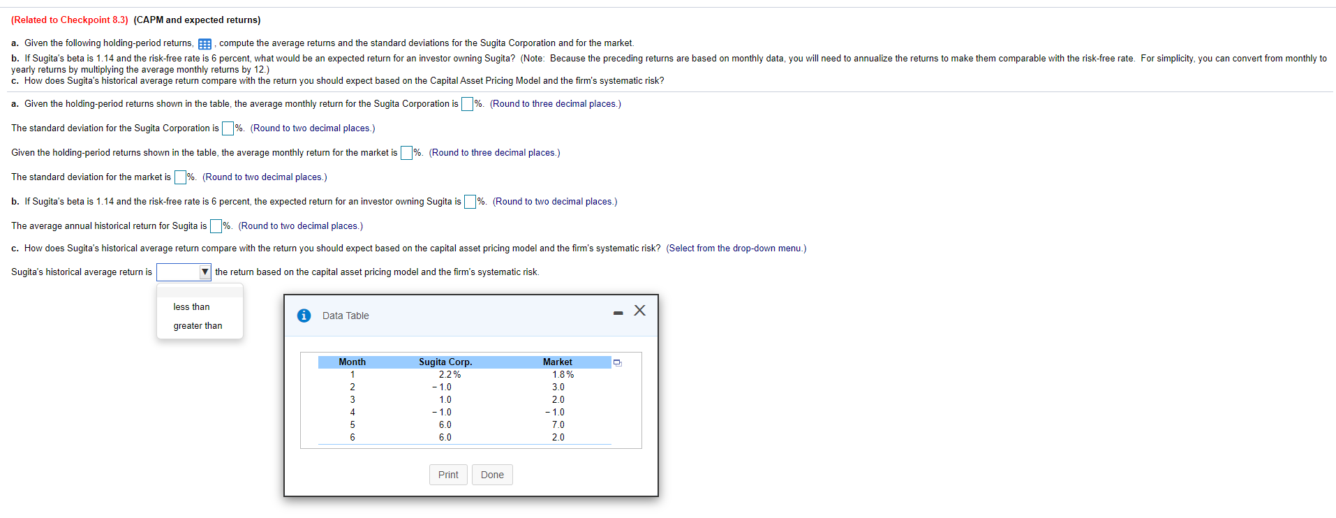The image size is (1336, 518).
Task: Open the holding-period returns data table icon
Action: (205, 44)
